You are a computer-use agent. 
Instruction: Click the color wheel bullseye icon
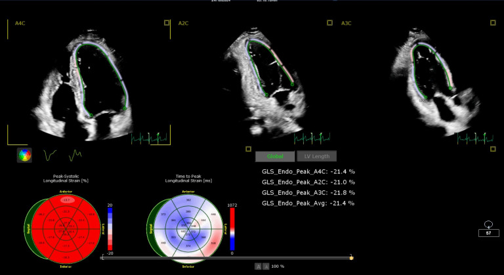click(25, 156)
